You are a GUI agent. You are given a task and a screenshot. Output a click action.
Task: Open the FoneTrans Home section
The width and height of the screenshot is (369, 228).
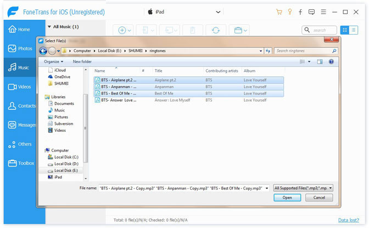tap(19, 29)
